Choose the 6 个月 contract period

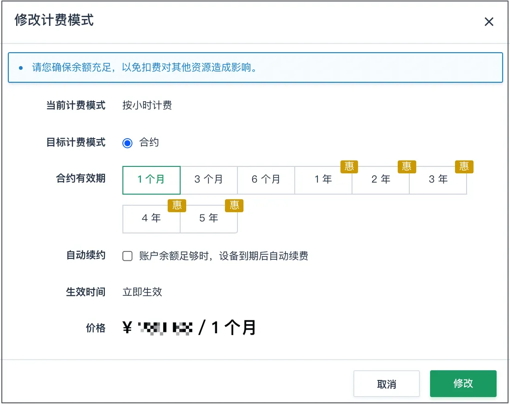point(266,180)
